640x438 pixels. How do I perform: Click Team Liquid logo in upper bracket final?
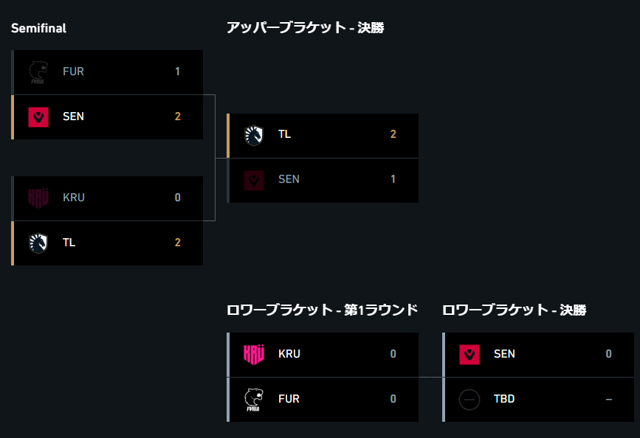(x=254, y=136)
